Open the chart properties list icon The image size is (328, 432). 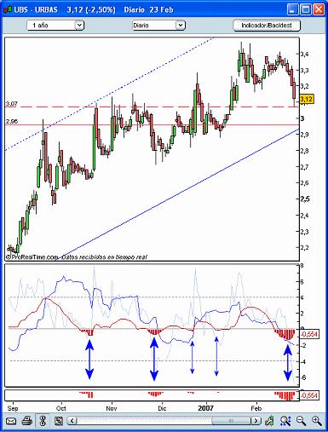pos(59,421)
